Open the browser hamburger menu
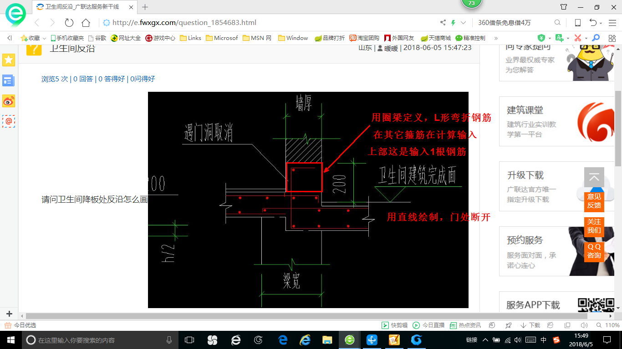 pos(612,23)
